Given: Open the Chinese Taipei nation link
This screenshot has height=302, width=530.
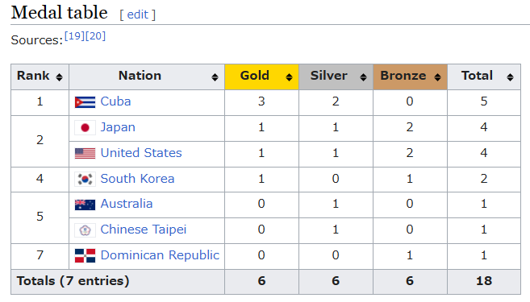Looking at the screenshot, I should pos(144,230).
